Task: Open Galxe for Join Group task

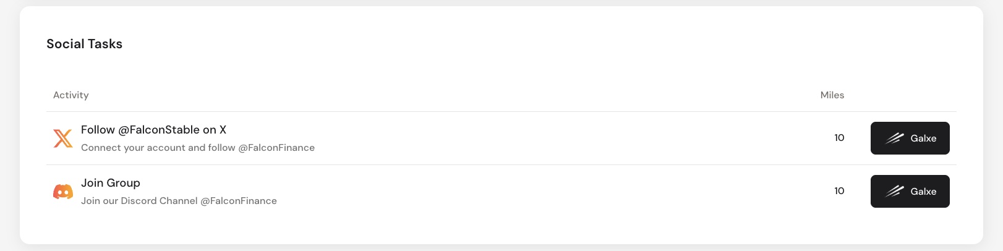Action: (910, 192)
